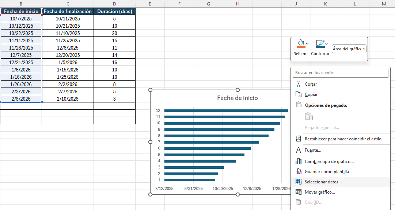Viewport: 395px width, 210px height.
Task: Expand the Relleno color dropdown arrow
Action: click(307, 44)
